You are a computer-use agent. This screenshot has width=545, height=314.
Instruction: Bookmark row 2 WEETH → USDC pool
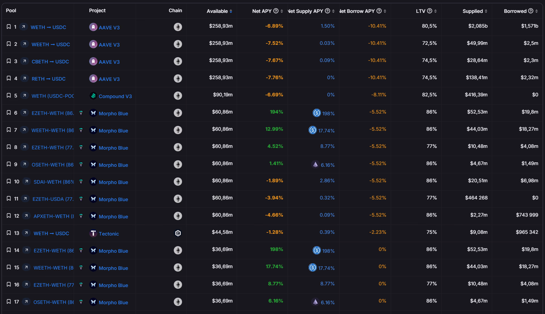coord(9,44)
